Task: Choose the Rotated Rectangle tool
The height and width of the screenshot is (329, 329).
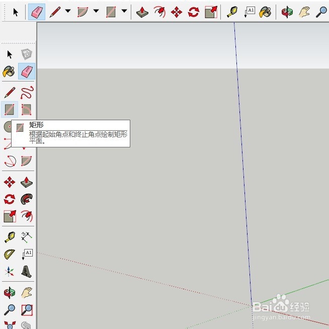Action: pos(27,110)
